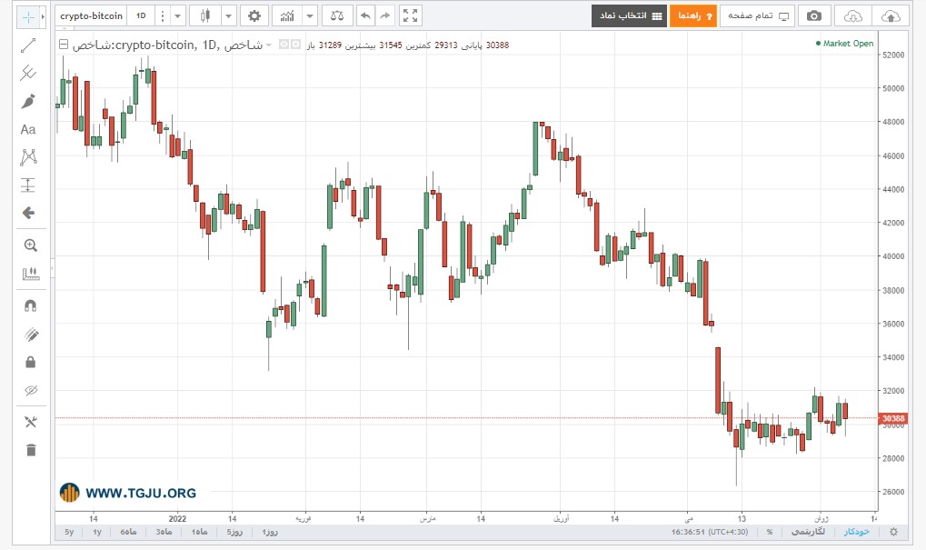This screenshot has width=926, height=550.
Task: Toggle percentage scale (%)
Action: [x=770, y=532]
